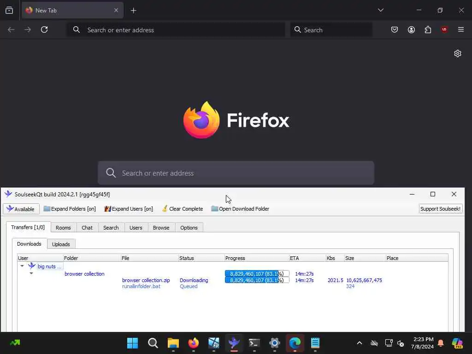
Task: Click Clear Complete in Soulseek toolbar
Action: (x=183, y=209)
